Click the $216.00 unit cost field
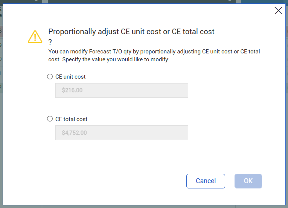288x208 pixels. coord(122,91)
